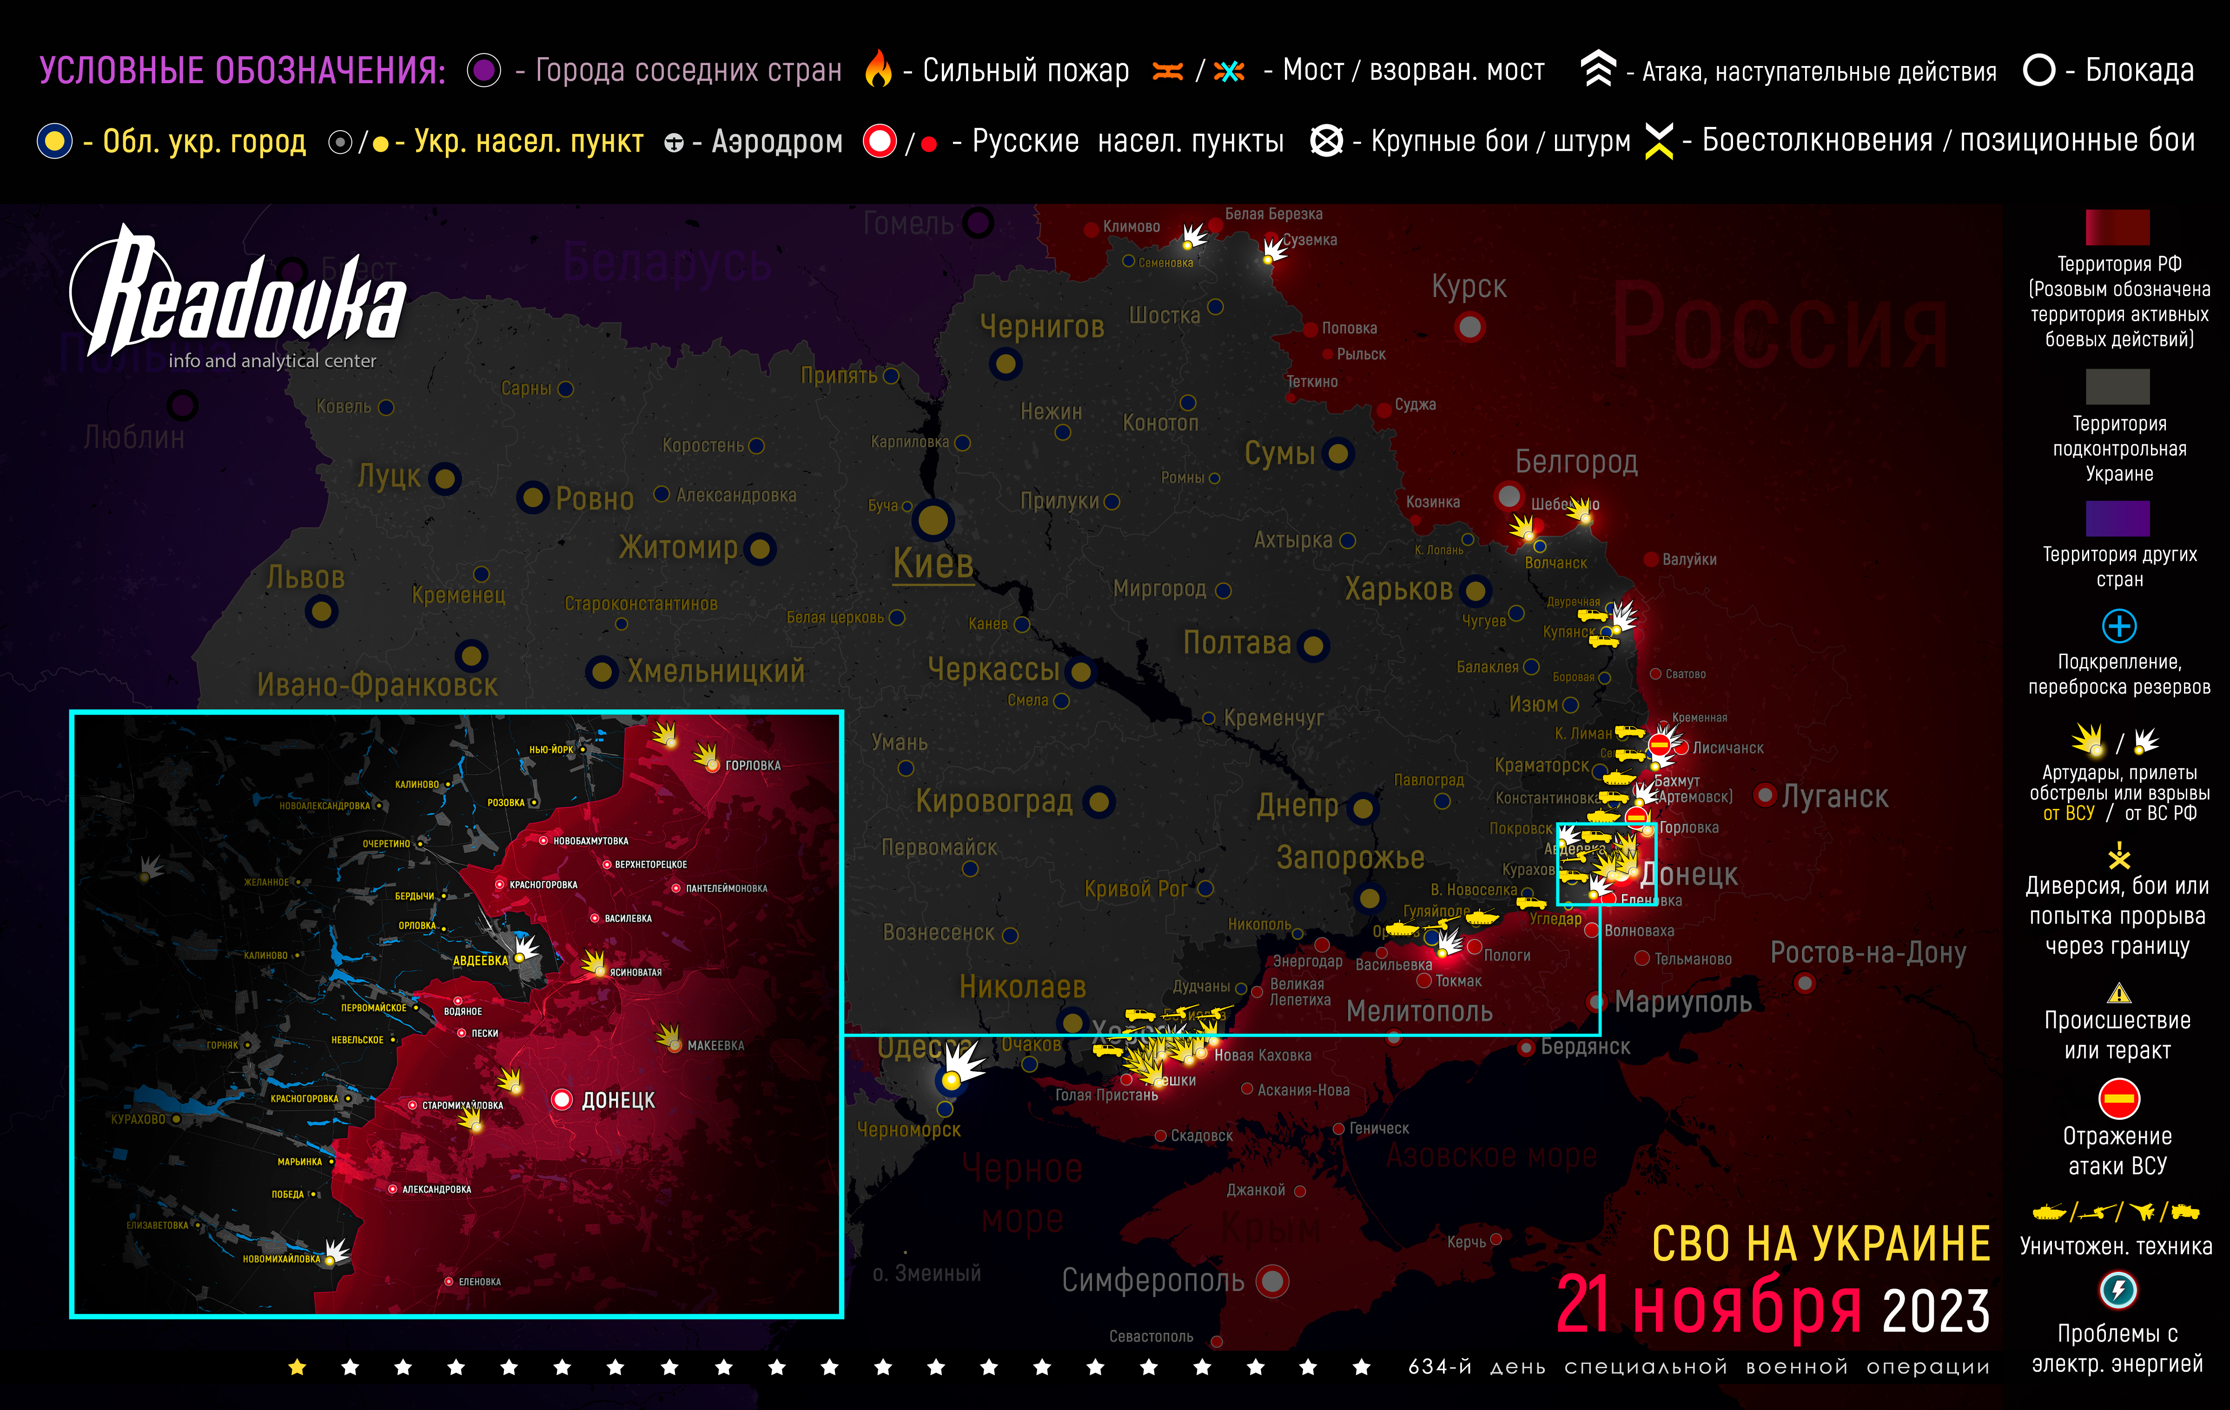Click the 'Запорожье' label
The image size is (2230, 1410).
[1350, 858]
